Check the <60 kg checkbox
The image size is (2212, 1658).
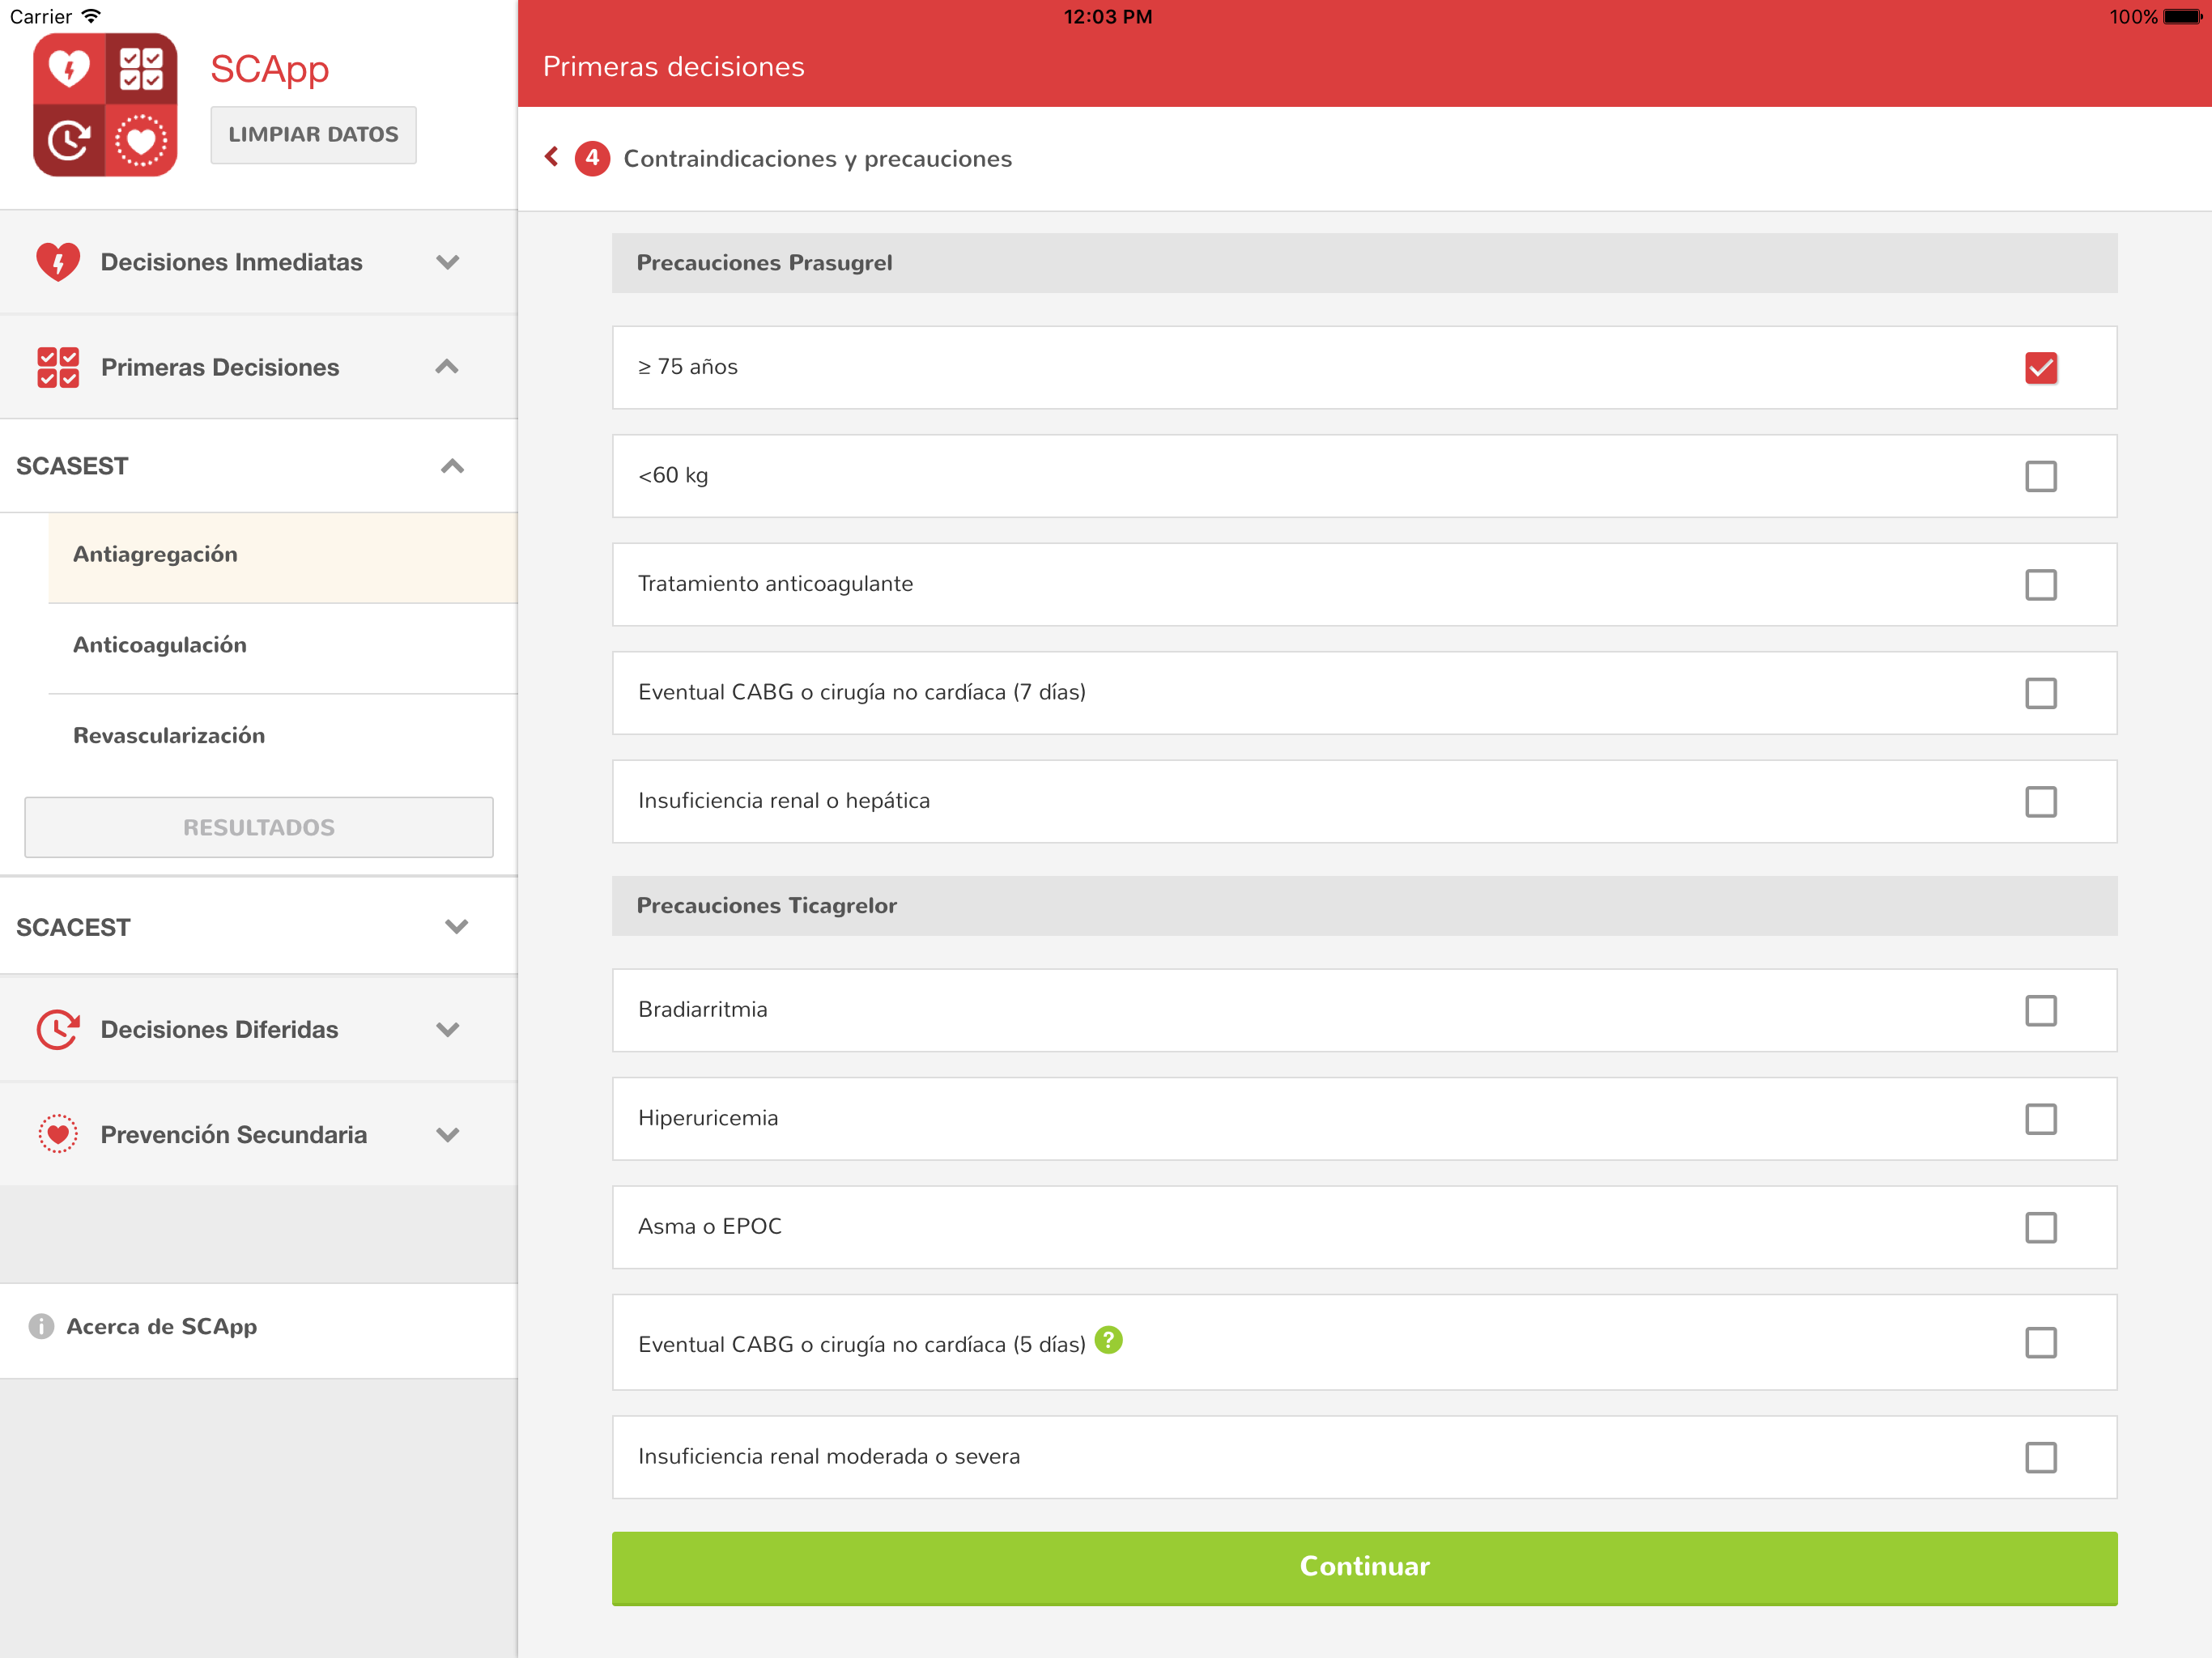2040,476
